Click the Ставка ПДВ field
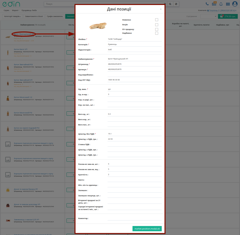Screen dimensions: 240x235 point(134,144)
